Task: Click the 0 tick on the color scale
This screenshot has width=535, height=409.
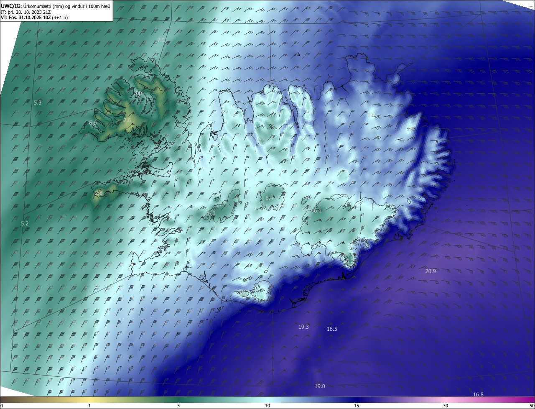Action: (x=2, y=406)
